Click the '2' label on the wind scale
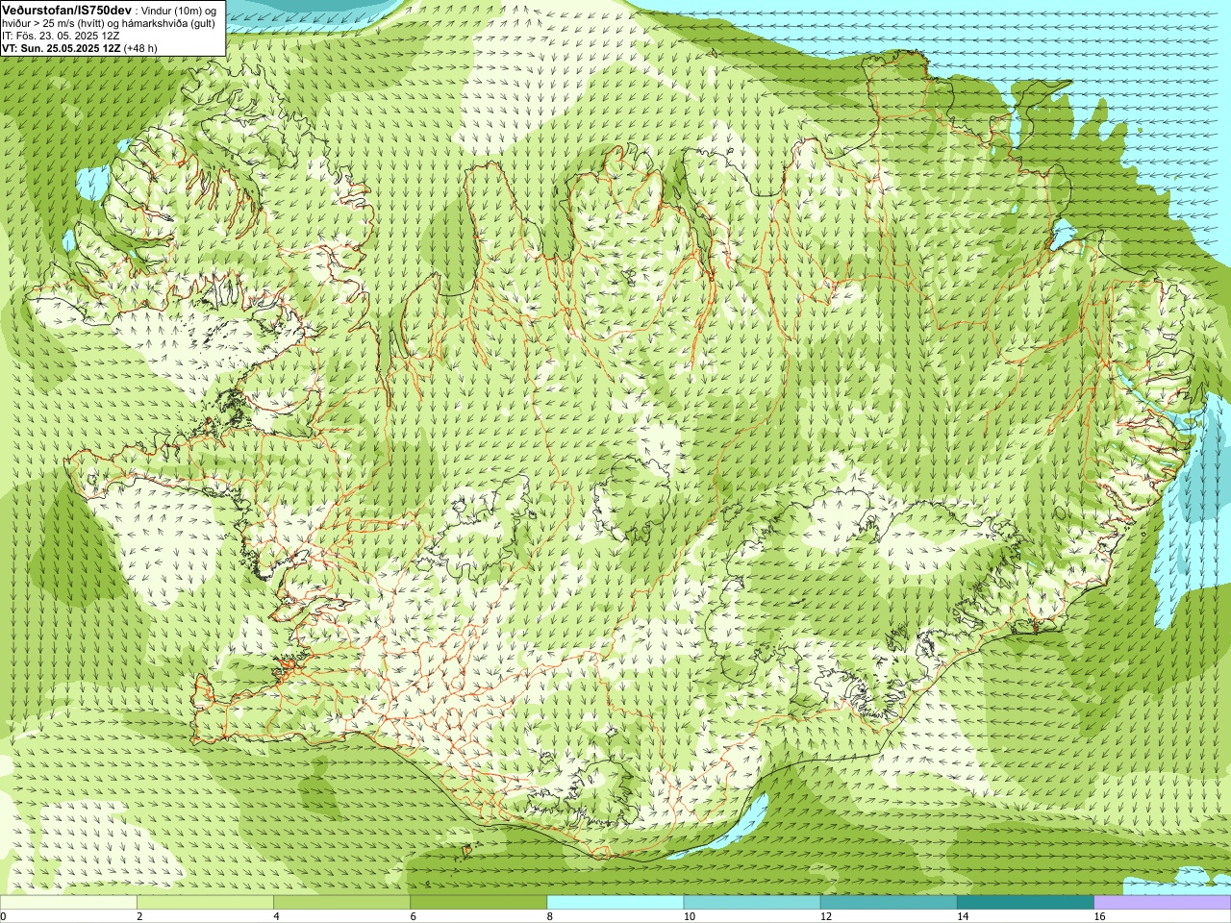The height and width of the screenshot is (923, 1231). (x=139, y=916)
